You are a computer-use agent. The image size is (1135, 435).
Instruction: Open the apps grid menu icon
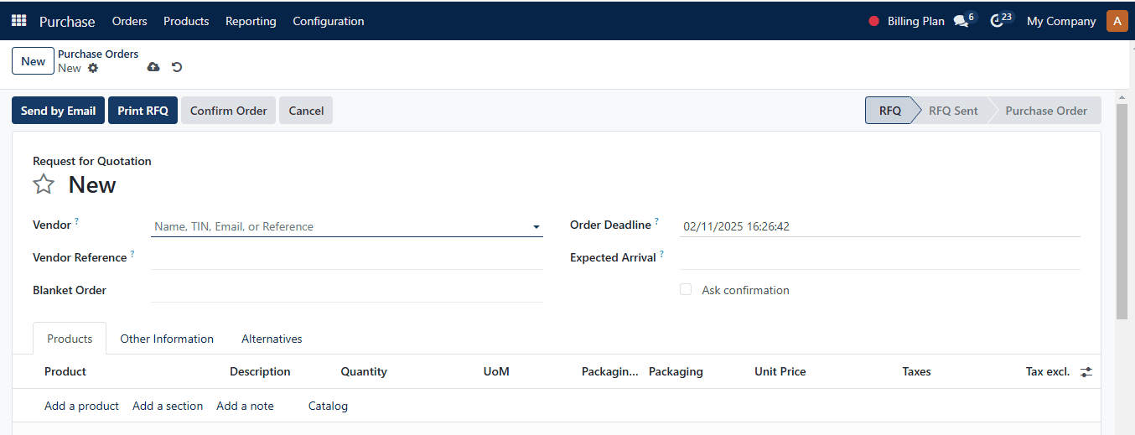[x=18, y=21]
